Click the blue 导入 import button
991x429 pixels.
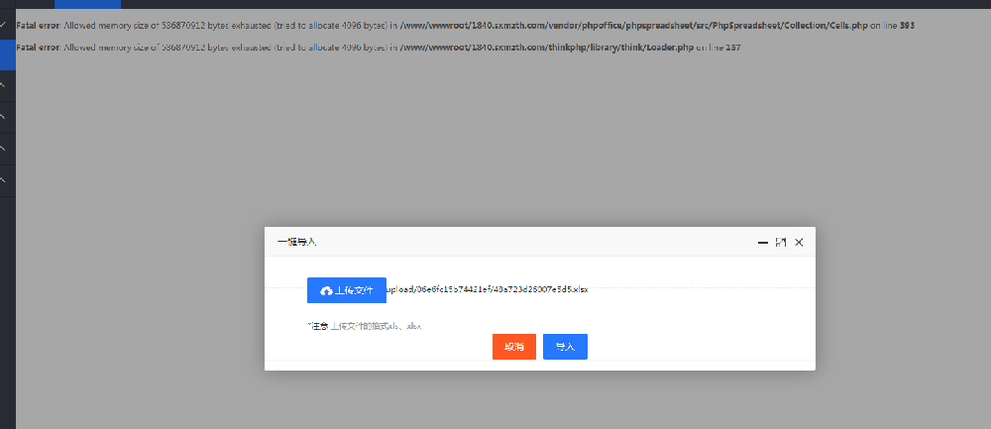click(x=565, y=347)
